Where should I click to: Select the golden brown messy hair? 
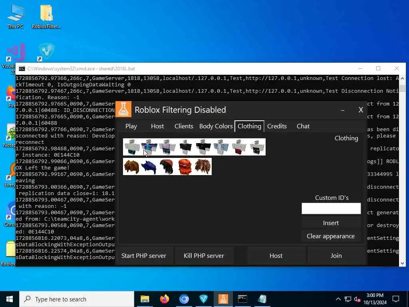point(132,167)
